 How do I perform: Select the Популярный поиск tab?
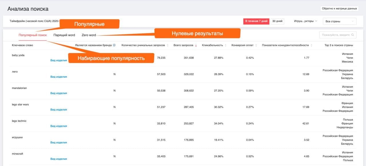pos(33,35)
